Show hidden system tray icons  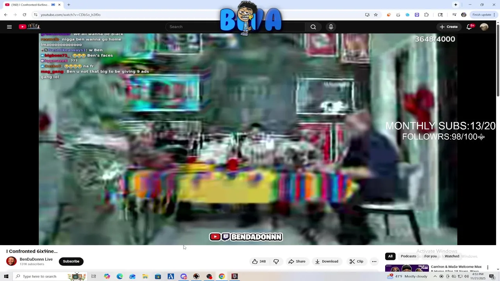[435, 276]
